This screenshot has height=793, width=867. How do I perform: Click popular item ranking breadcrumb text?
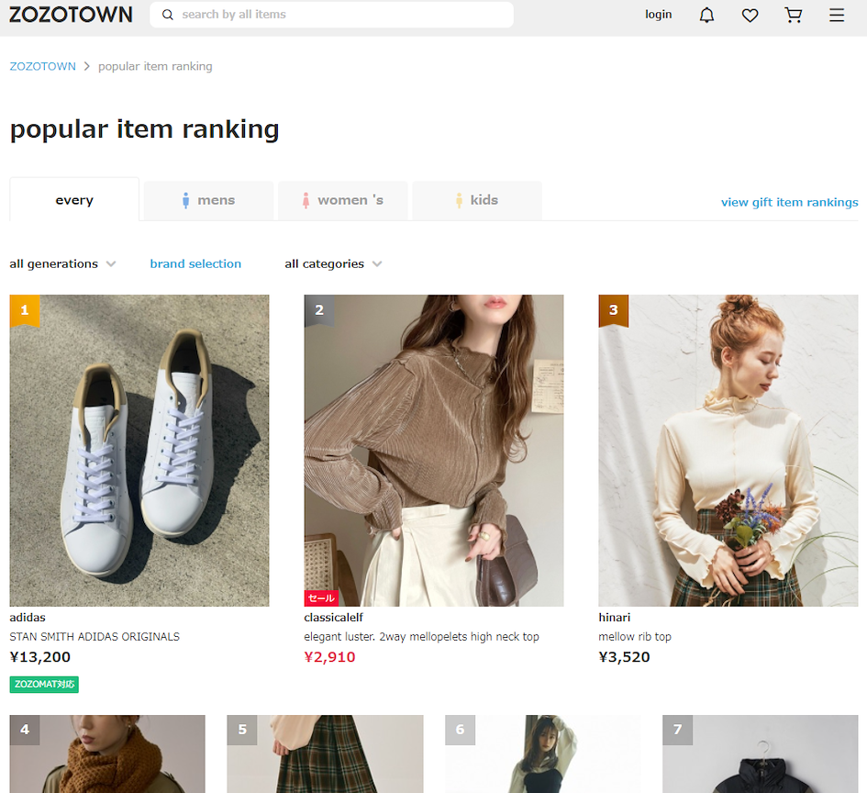155,66
